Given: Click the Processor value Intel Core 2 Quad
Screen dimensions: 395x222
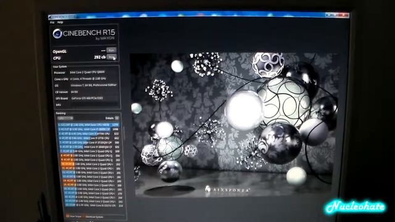Looking at the screenshot, I should (x=87, y=72).
